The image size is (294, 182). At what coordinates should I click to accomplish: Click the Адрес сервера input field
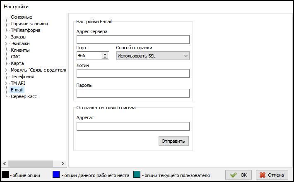[133, 40]
